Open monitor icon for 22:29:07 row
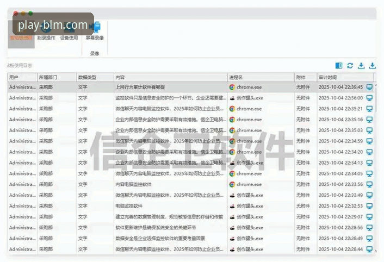The image size is (384, 262). (x=369, y=217)
